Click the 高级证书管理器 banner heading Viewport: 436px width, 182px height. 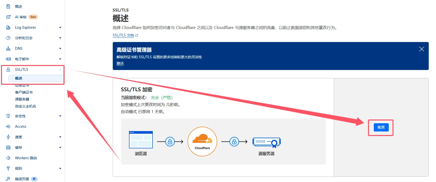[134, 50]
